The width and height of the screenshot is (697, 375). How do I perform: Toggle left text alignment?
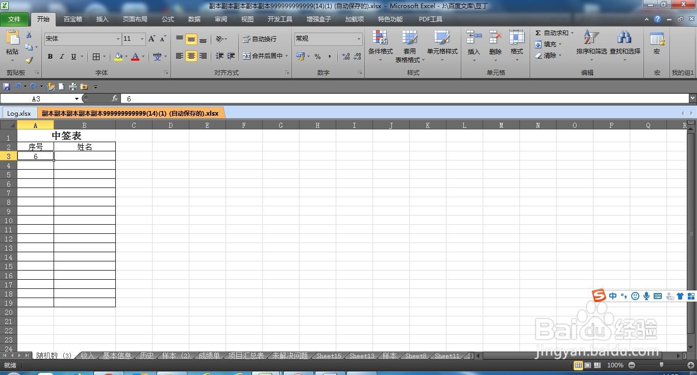click(180, 56)
